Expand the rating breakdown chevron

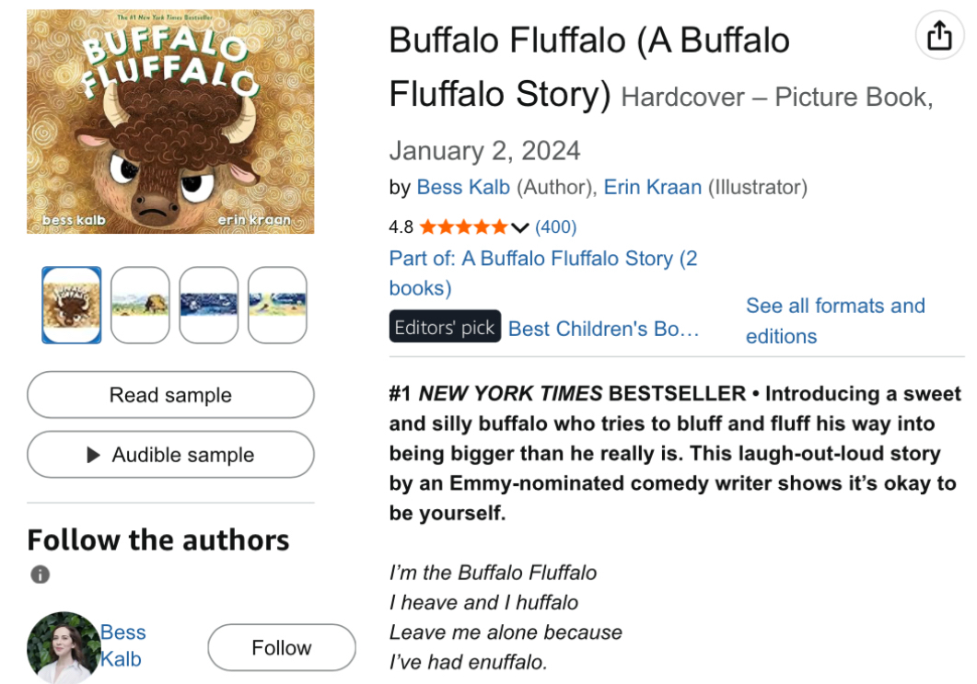(x=520, y=227)
